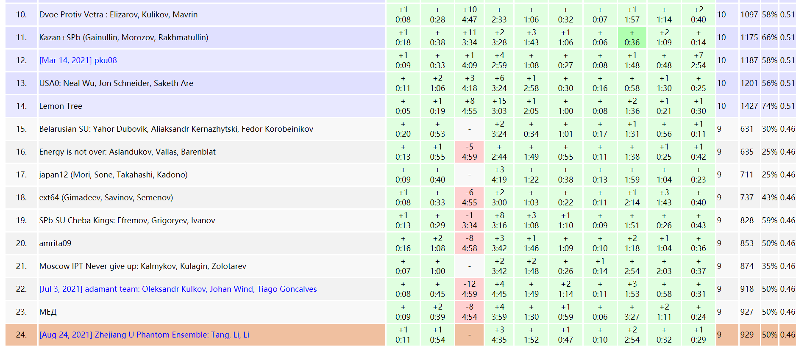Screen dimensions: 796x346
Task: Click the 59% value for SPb SU Cheba Kings
Action: click(769, 220)
